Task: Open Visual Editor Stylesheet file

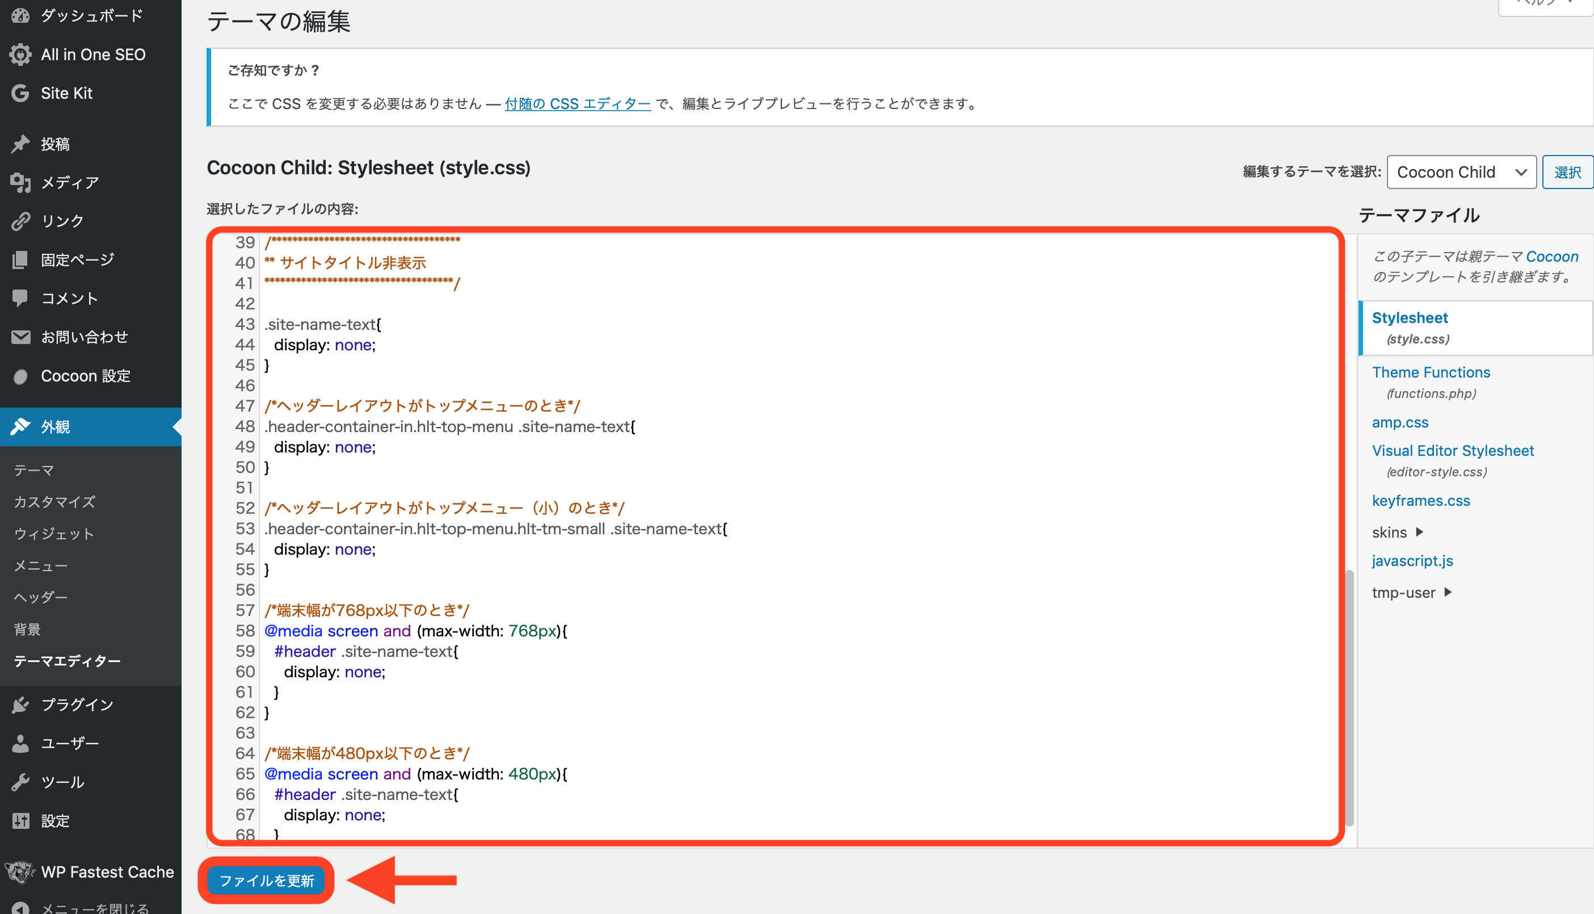Action: [x=1452, y=451]
